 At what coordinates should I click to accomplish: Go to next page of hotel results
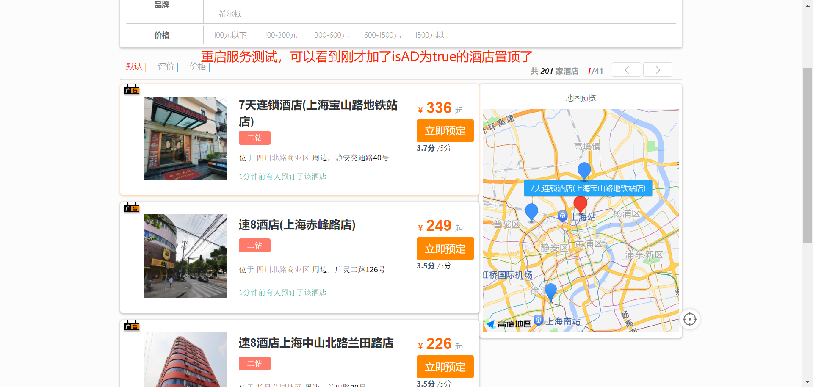coord(658,70)
